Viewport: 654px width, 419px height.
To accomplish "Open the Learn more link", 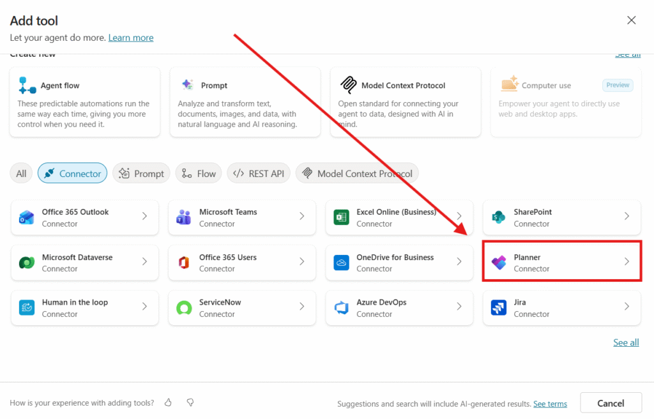I will click(x=131, y=38).
